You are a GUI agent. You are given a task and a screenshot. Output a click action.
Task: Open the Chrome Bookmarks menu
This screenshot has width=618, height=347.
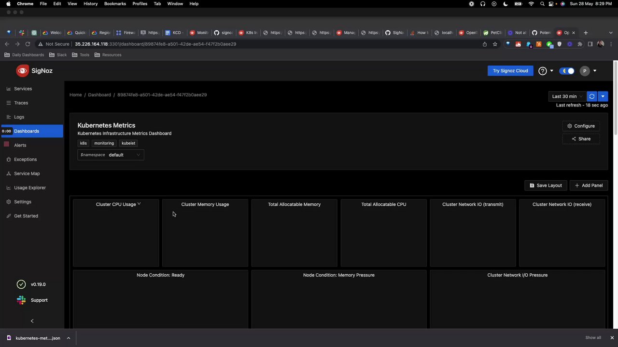115,4
